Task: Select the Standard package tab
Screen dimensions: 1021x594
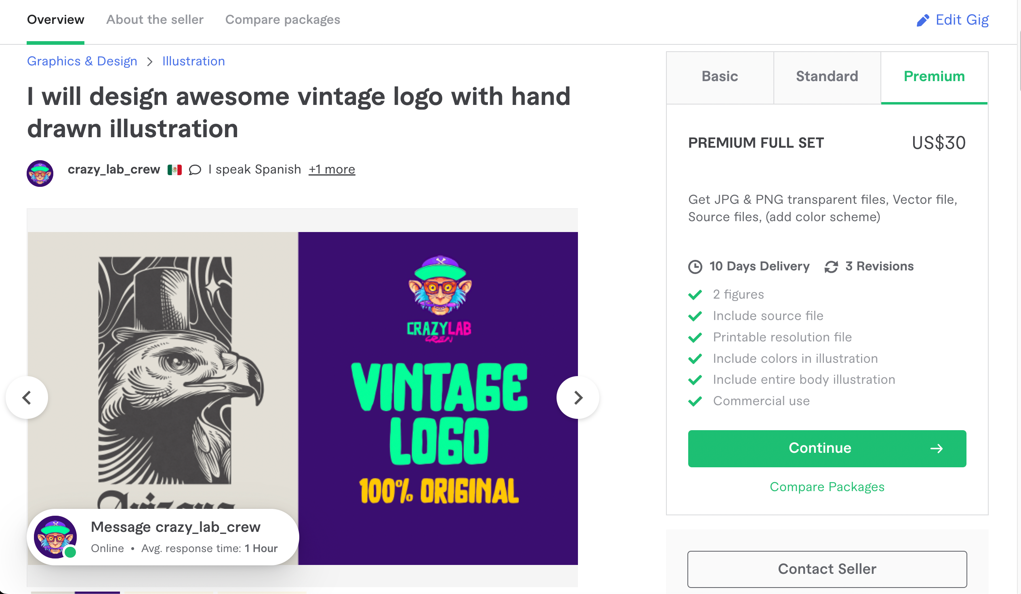Action: pos(826,77)
